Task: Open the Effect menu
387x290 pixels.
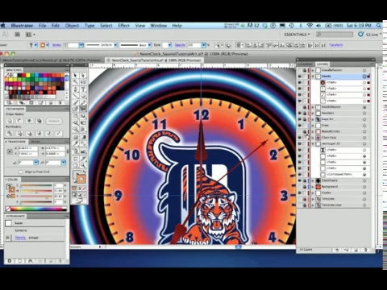Action: pos(123,26)
